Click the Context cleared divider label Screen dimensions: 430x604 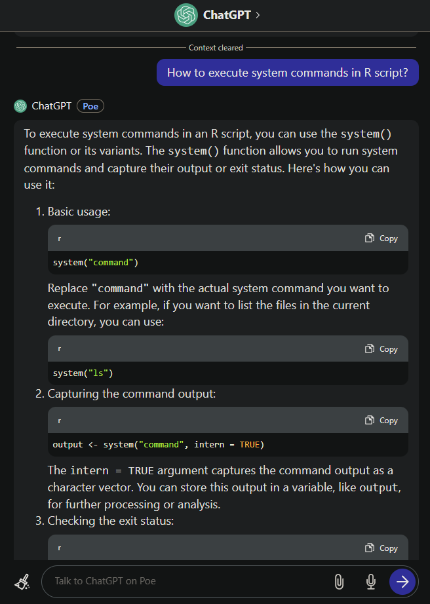tap(216, 48)
